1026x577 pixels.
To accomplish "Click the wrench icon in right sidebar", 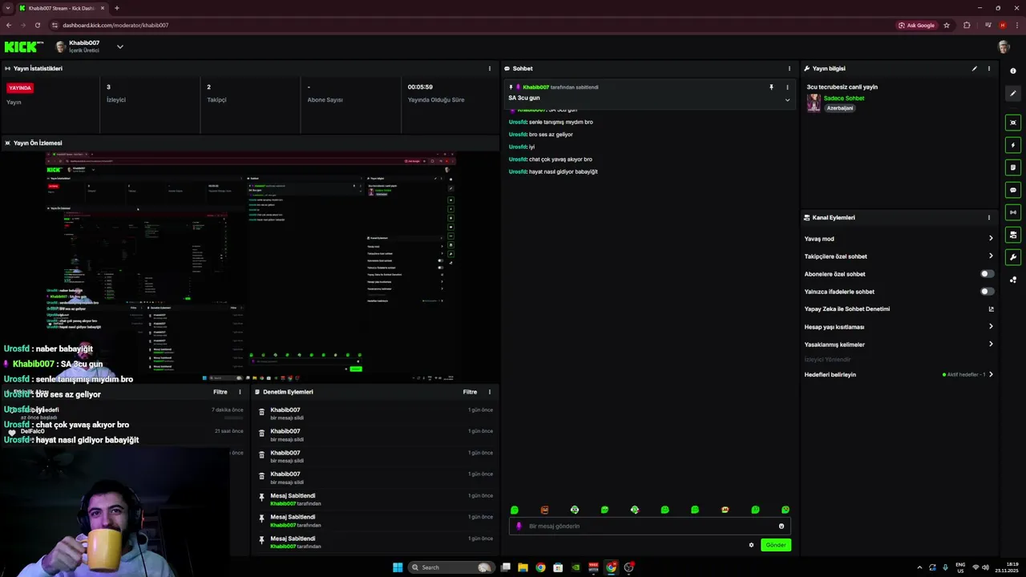I will [x=1013, y=257].
